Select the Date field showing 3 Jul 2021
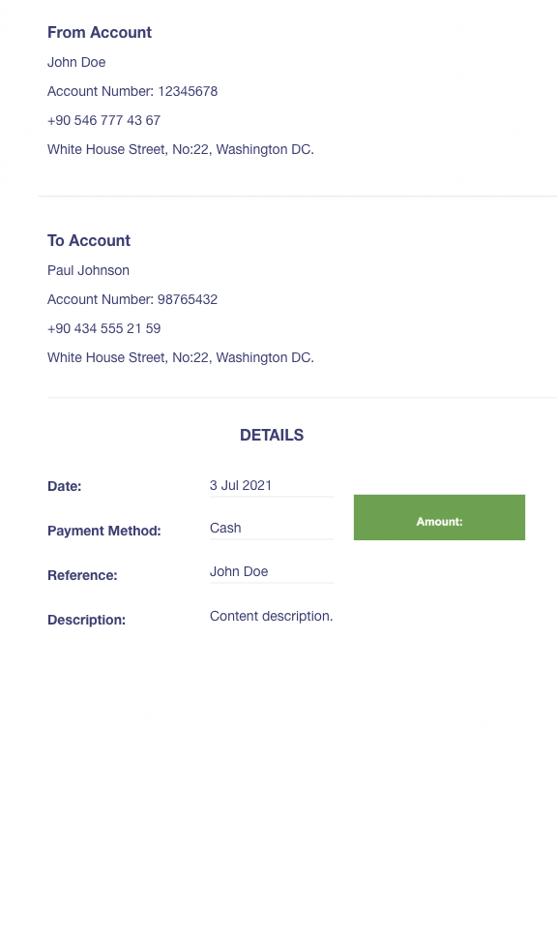 coord(271,486)
